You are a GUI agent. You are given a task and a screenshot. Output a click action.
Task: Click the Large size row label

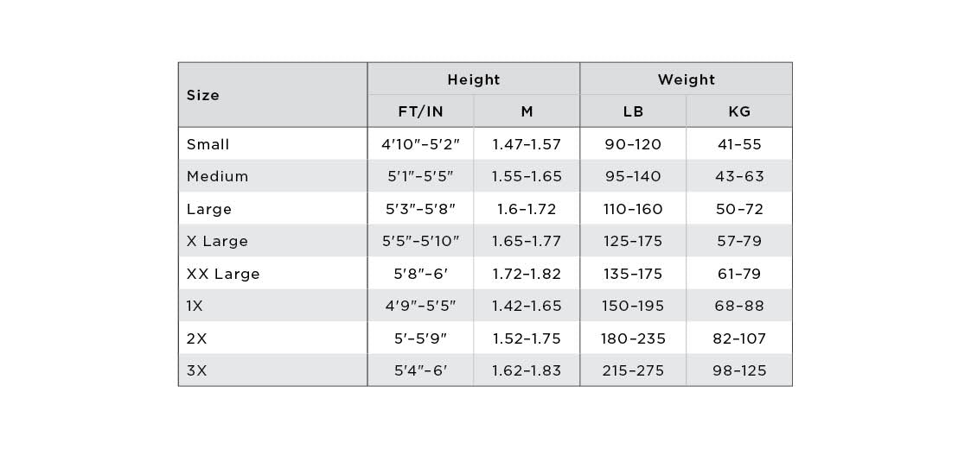click(209, 209)
